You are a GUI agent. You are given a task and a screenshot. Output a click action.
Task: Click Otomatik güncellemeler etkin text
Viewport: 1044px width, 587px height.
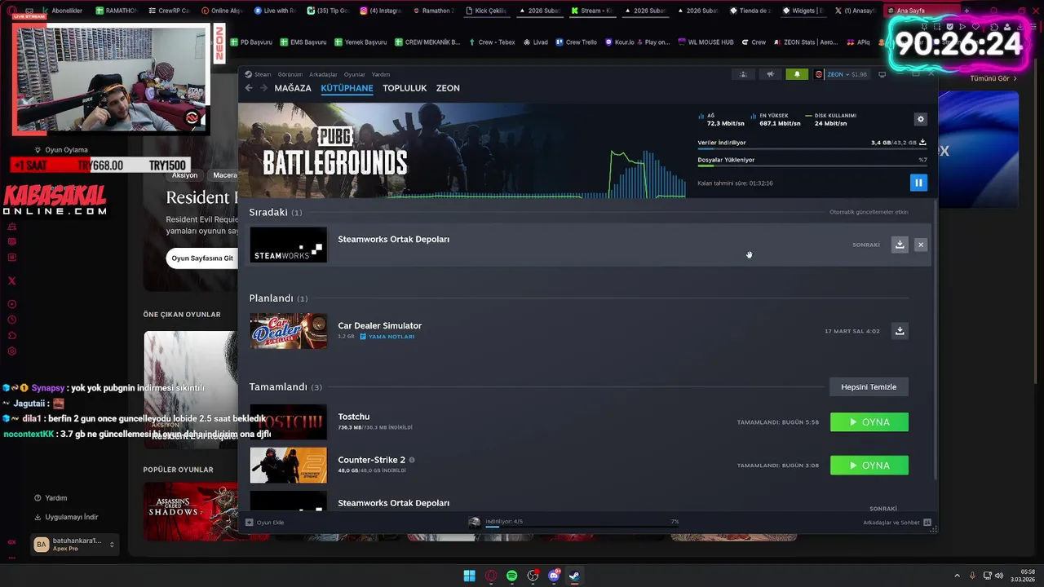click(x=869, y=212)
